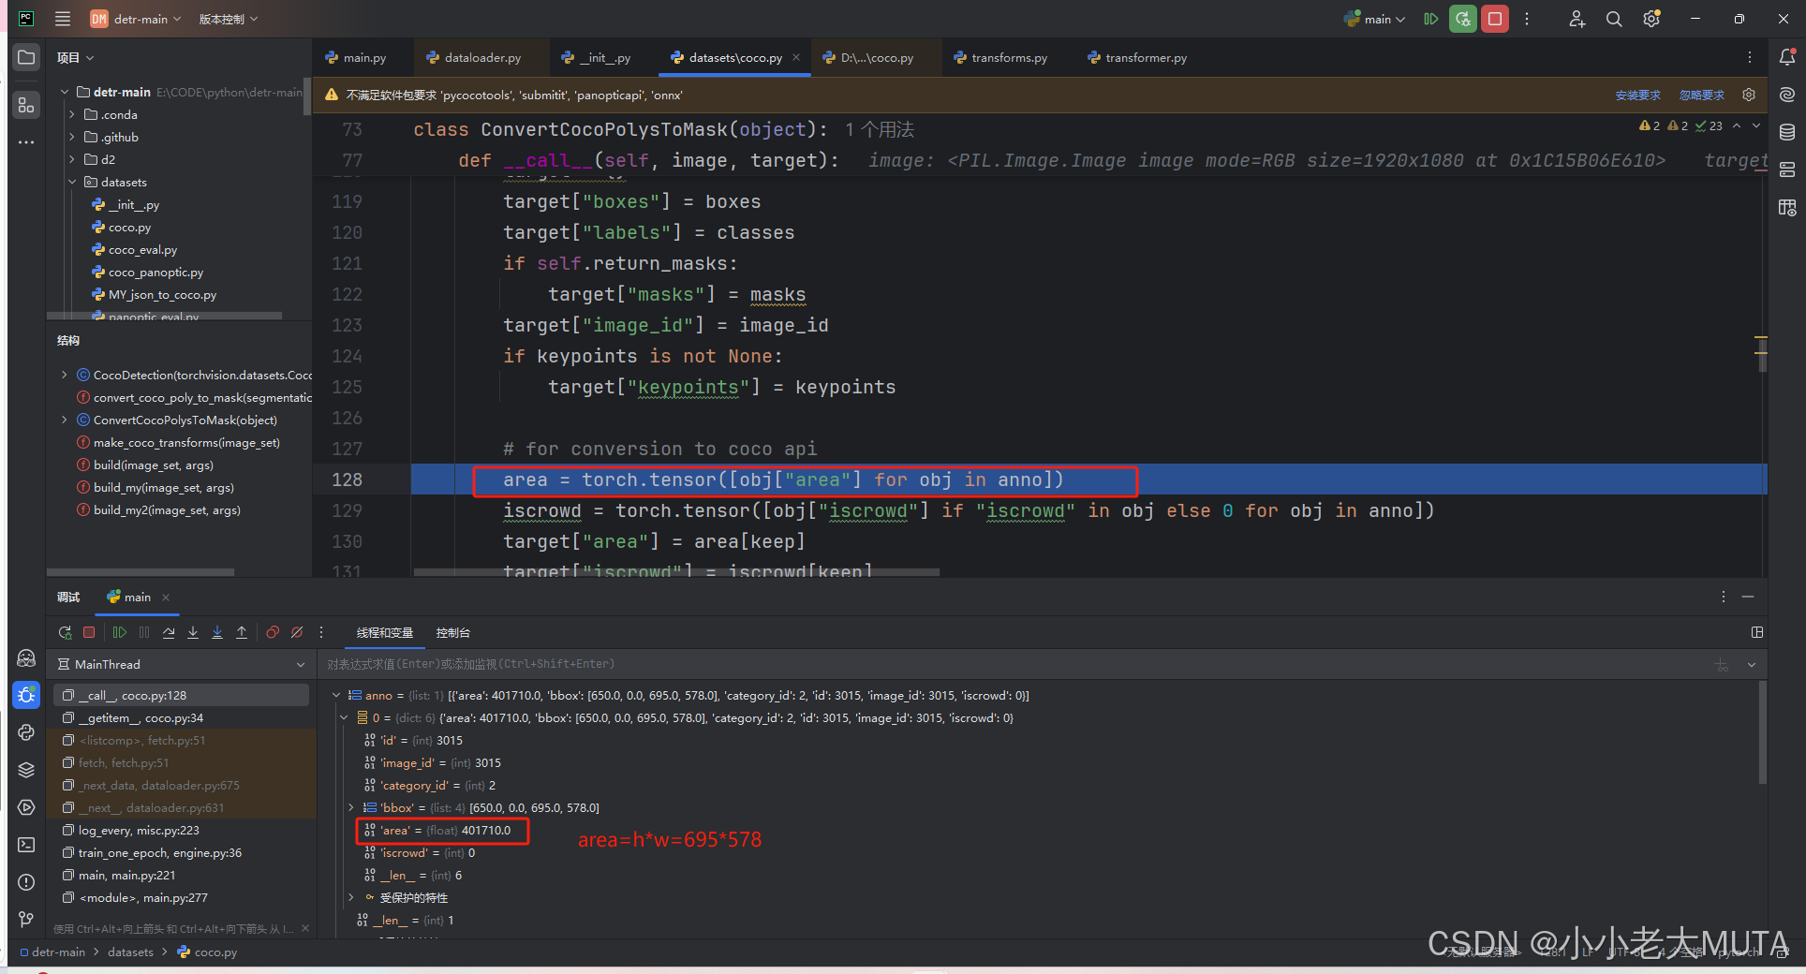Screen dimensions: 1806x974
Task: Toggle debug layout settings icon
Action: [1757, 632]
